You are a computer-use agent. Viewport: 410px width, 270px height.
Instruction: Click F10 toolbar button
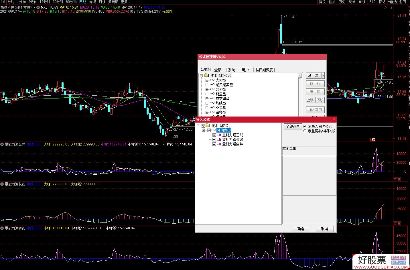point(372,2)
